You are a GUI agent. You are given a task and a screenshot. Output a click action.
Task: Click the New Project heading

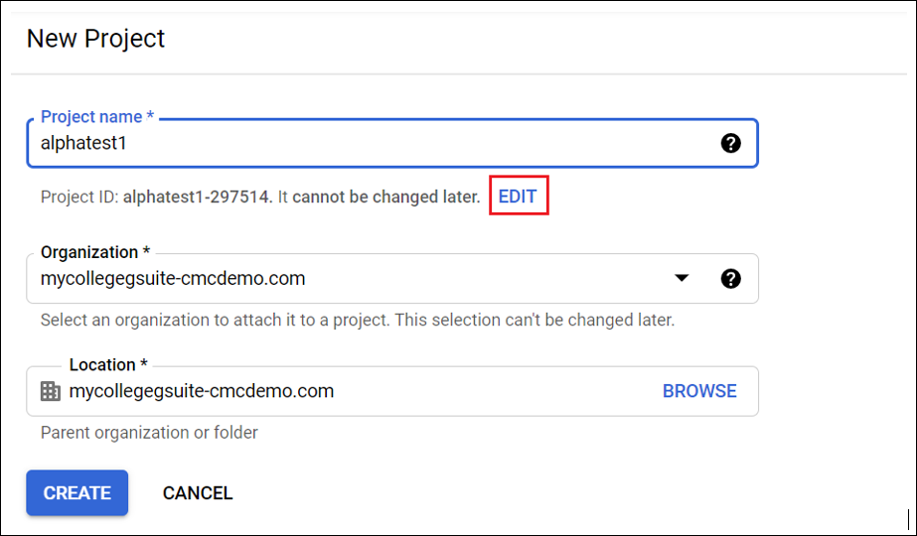(x=95, y=39)
